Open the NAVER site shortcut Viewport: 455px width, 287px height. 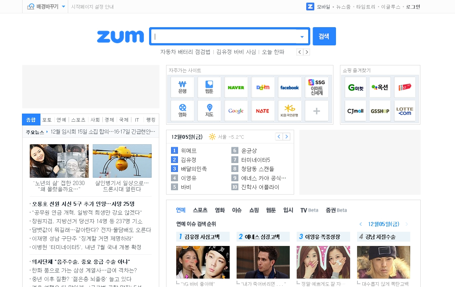tap(236, 87)
